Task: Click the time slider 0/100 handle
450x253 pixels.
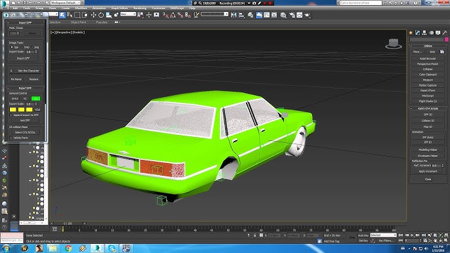Action: click(68, 223)
